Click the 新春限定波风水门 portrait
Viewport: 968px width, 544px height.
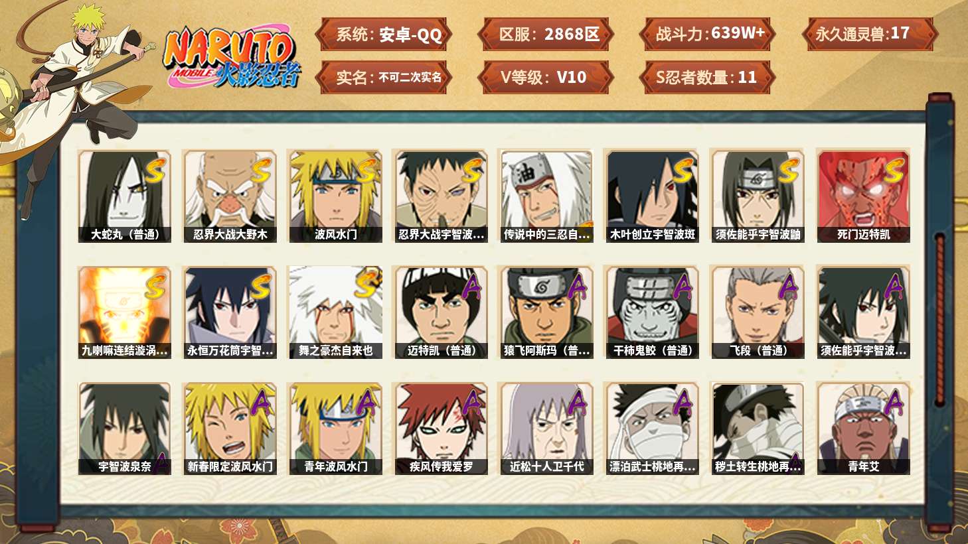230,429
